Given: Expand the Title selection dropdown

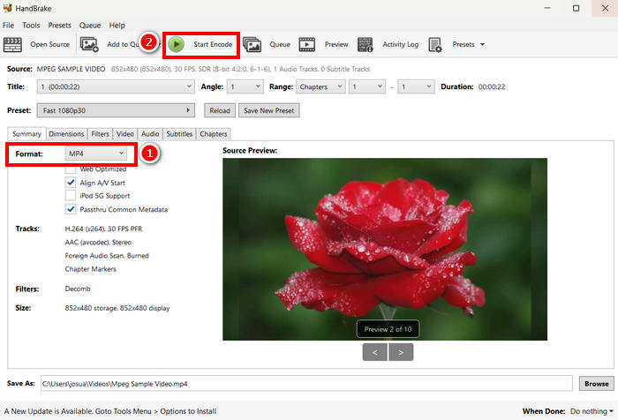Looking at the screenshot, I should pos(115,87).
